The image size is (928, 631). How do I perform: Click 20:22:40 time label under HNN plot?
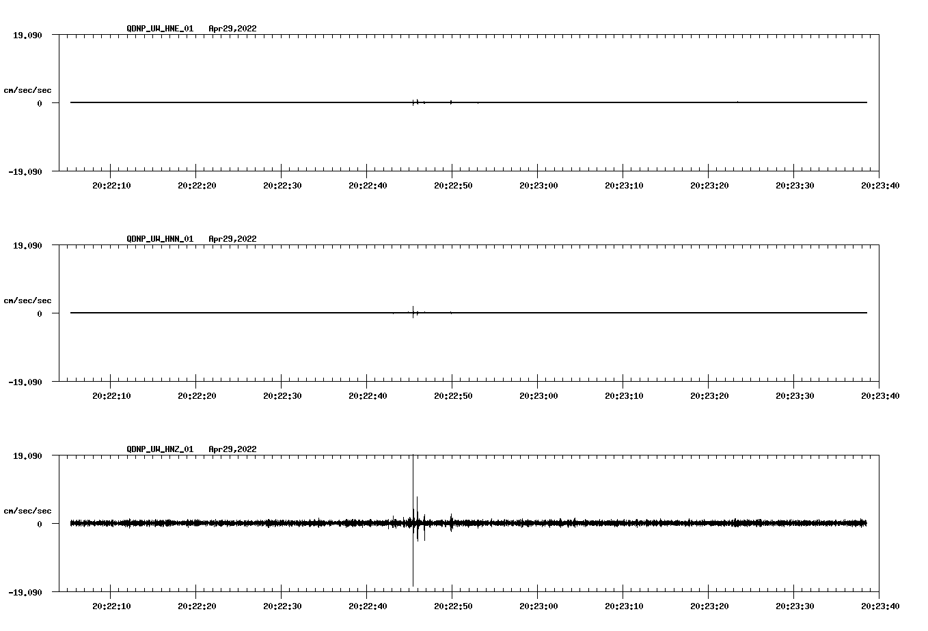tap(368, 395)
